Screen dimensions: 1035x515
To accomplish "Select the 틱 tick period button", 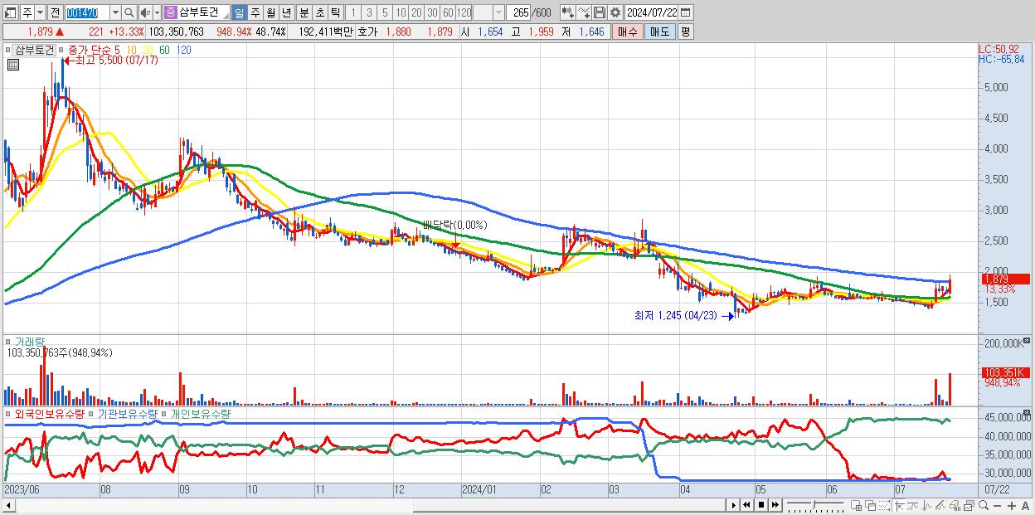I will coord(335,13).
